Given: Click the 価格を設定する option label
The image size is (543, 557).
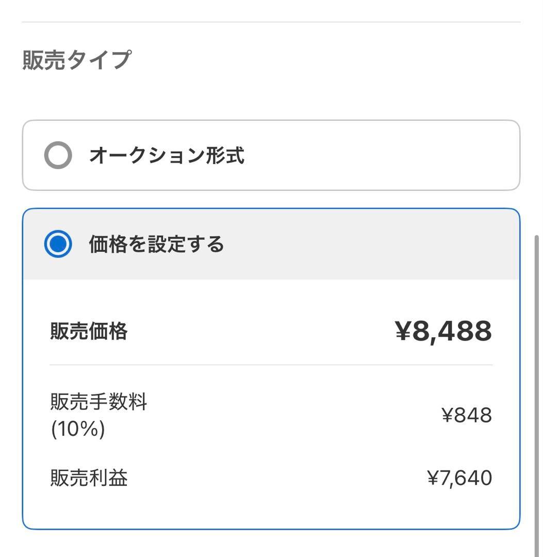Looking at the screenshot, I should [156, 244].
